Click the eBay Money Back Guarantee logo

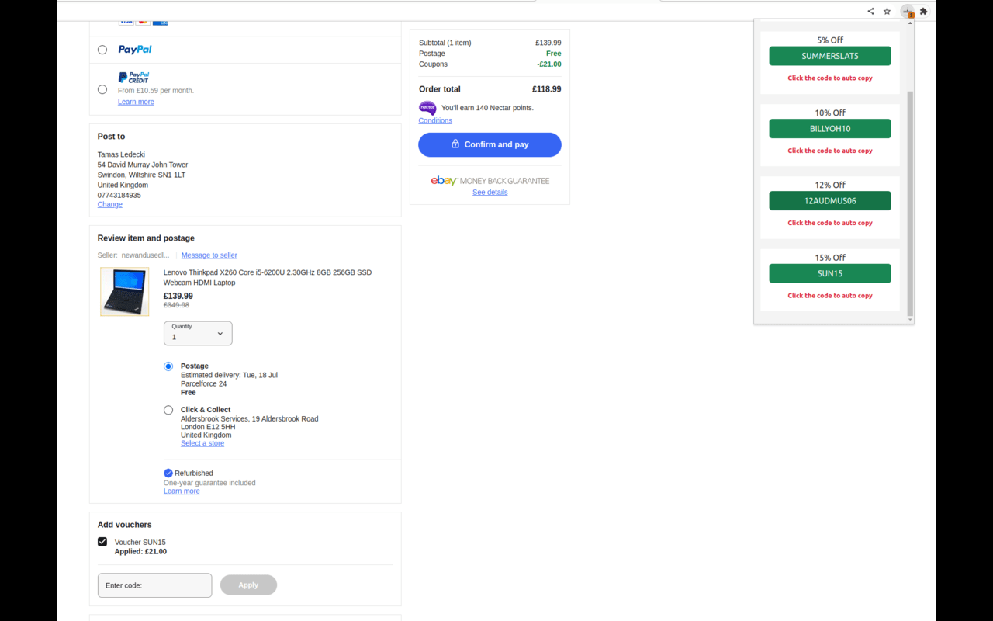click(x=490, y=181)
